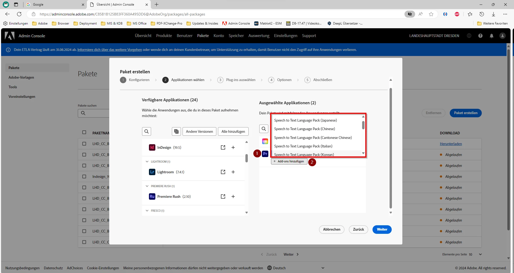Open the Admin Console bookmark
This screenshot has width=514, height=273.
pos(236,23)
